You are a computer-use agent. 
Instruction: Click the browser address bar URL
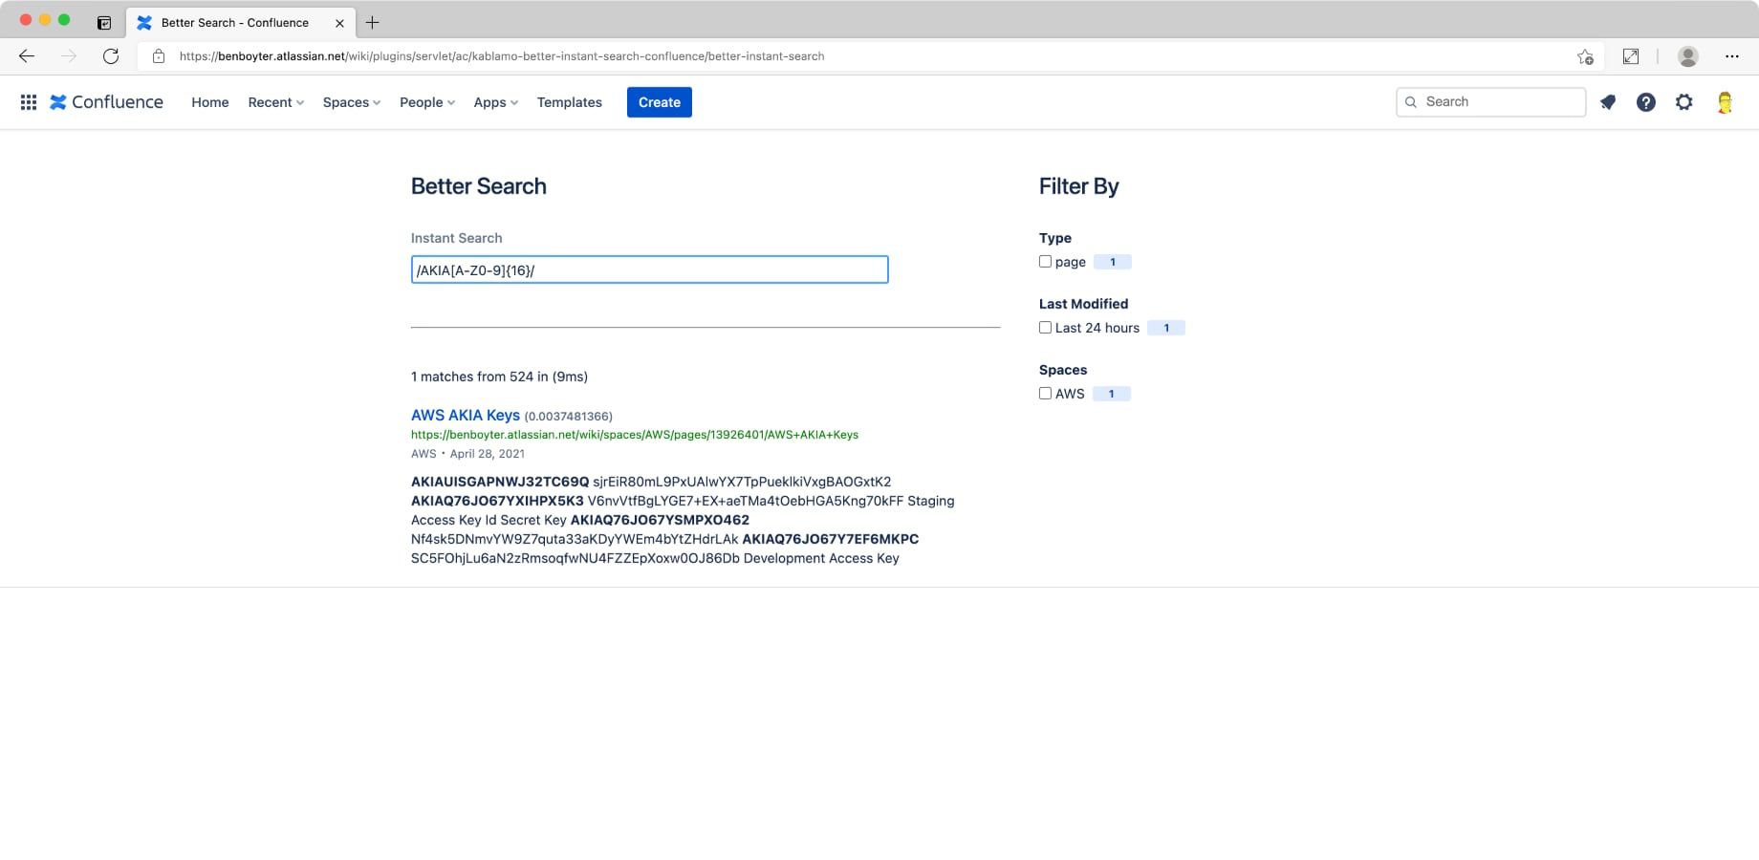[x=502, y=56]
